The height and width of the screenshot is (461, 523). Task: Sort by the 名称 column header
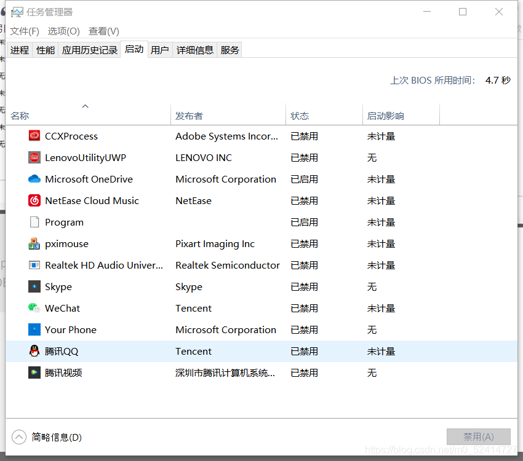[89, 114]
